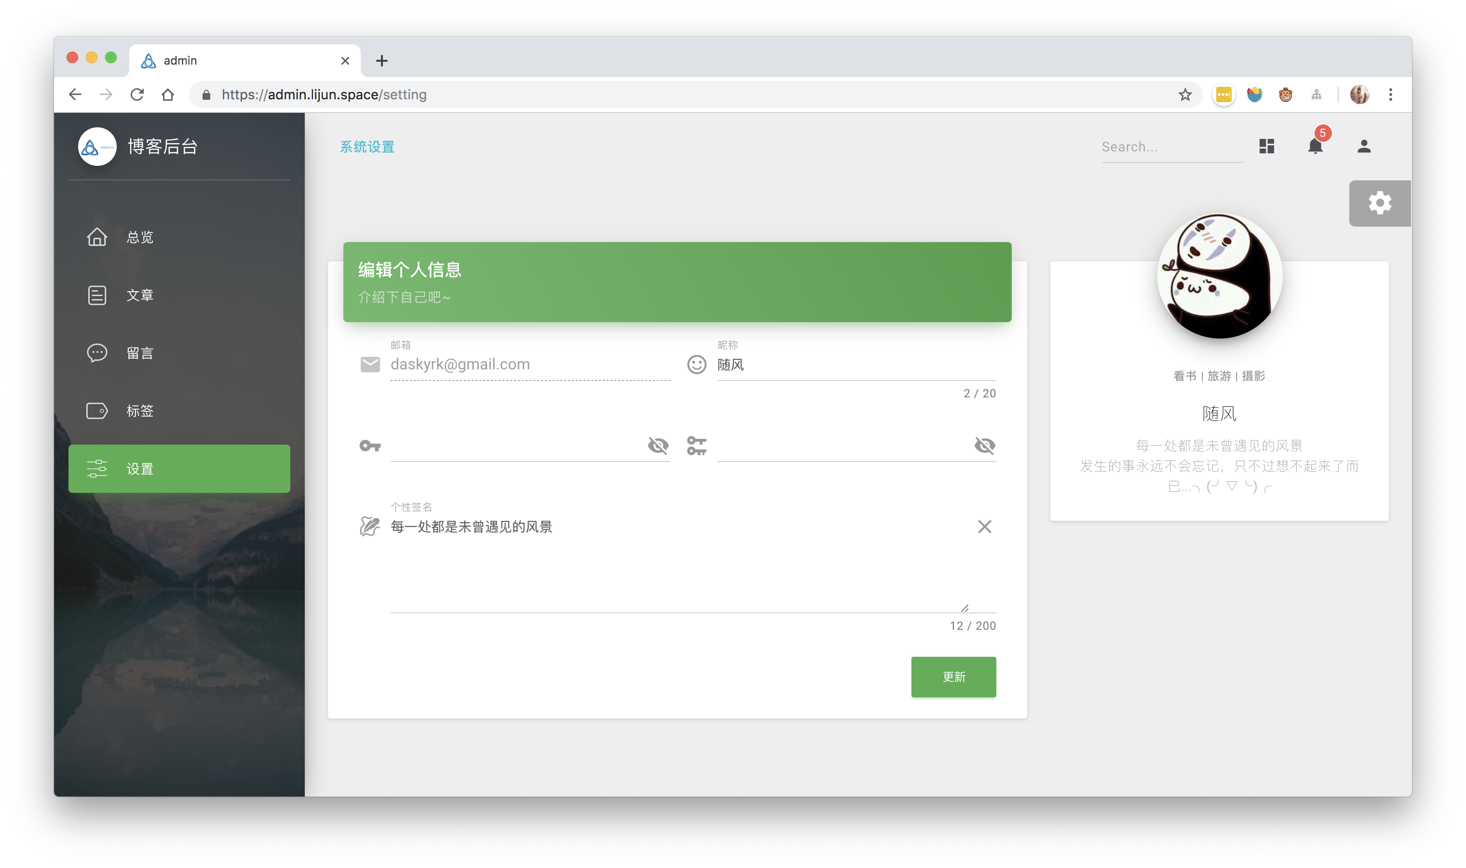Click the chat bubble icon beside 留言
This screenshot has width=1466, height=868.
[97, 353]
